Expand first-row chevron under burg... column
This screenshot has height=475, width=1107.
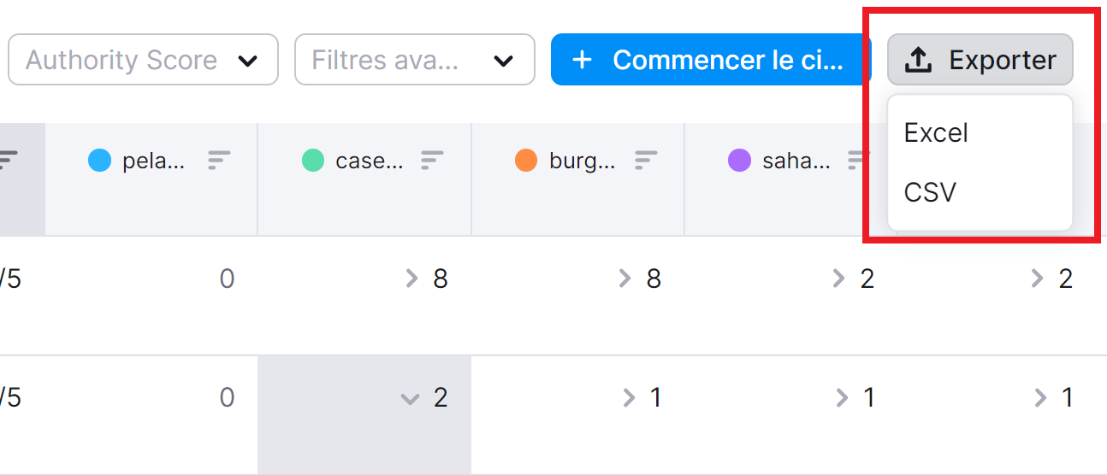625,279
